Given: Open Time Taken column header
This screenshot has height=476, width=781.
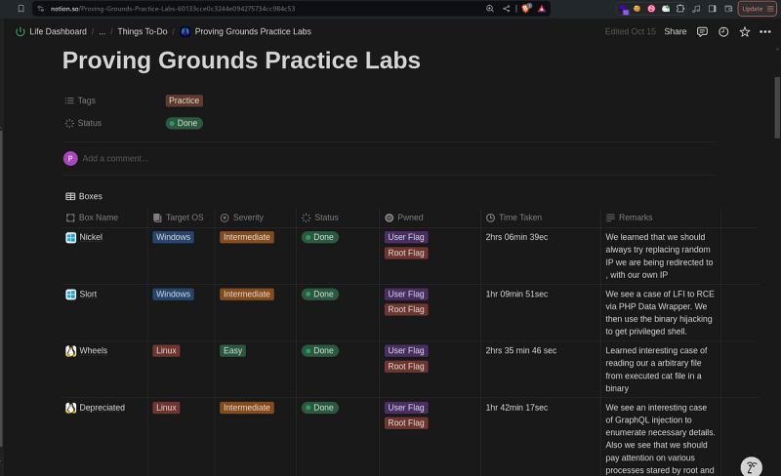Looking at the screenshot, I should (514, 218).
